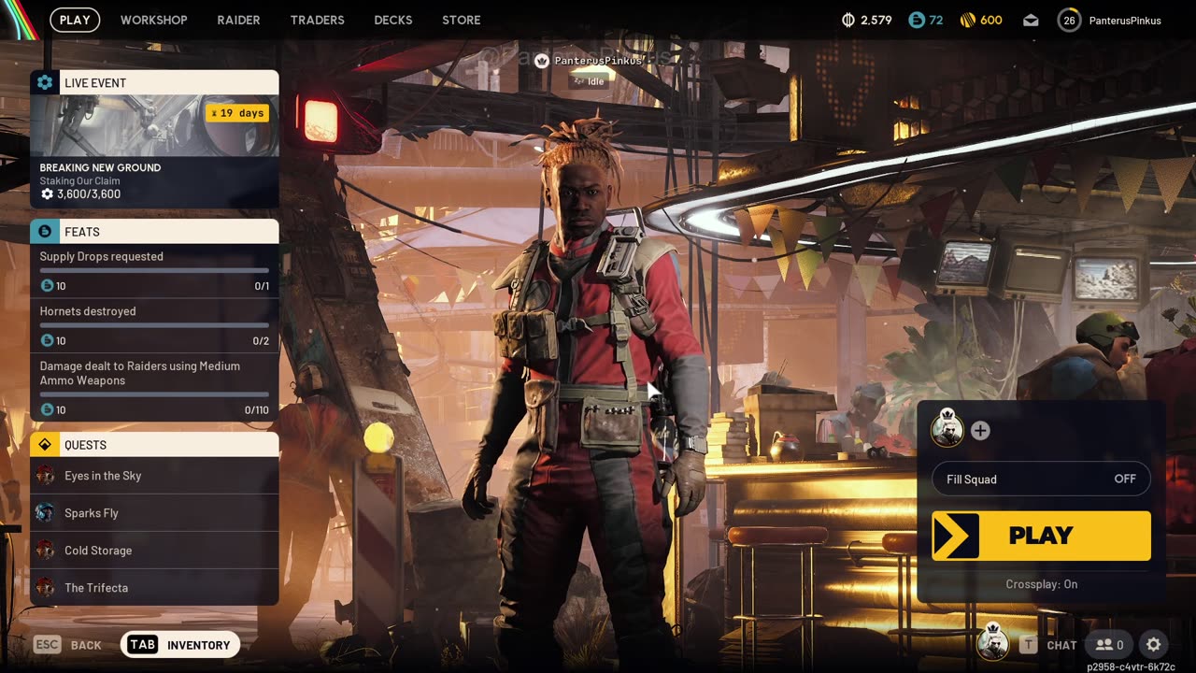
Task: Click the ESC Back button
Action: [67, 645]
